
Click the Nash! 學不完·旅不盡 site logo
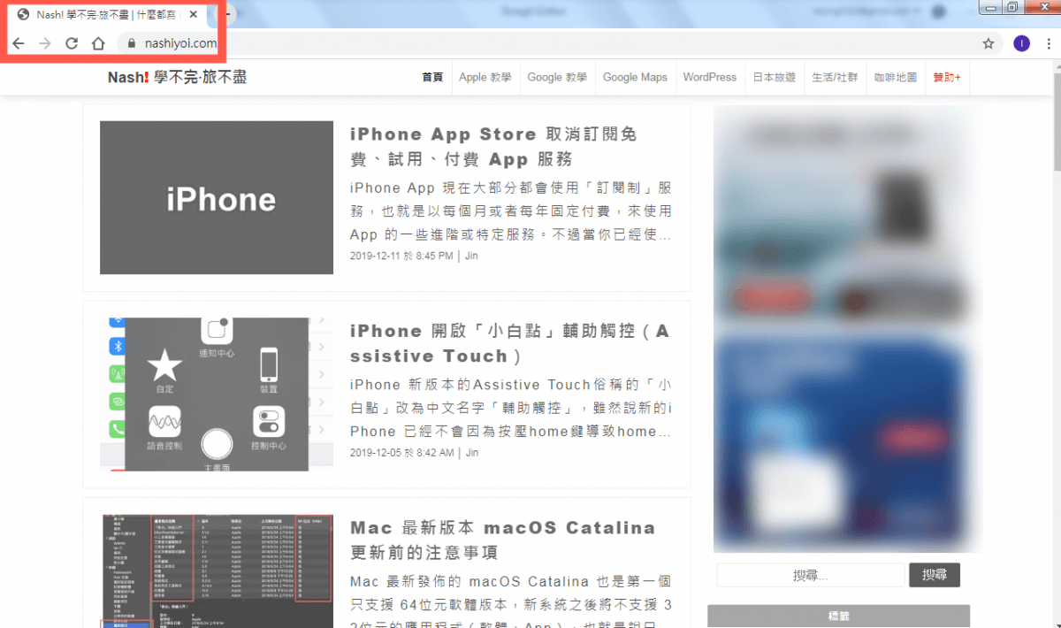(x=177, y=77)
